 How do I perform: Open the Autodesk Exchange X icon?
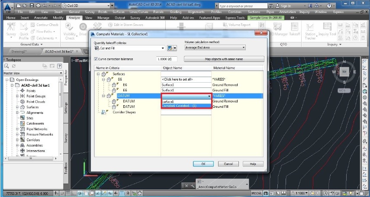click(x=310, y=6)
